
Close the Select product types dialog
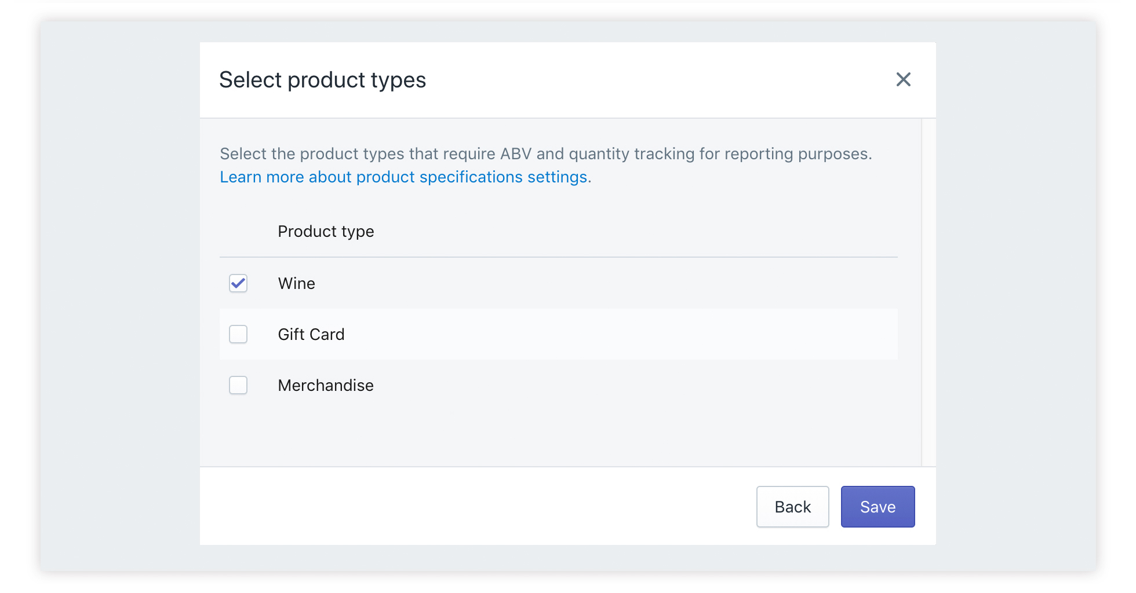903,79
